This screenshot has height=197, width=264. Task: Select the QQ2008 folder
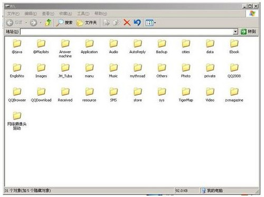click(234, 71)
